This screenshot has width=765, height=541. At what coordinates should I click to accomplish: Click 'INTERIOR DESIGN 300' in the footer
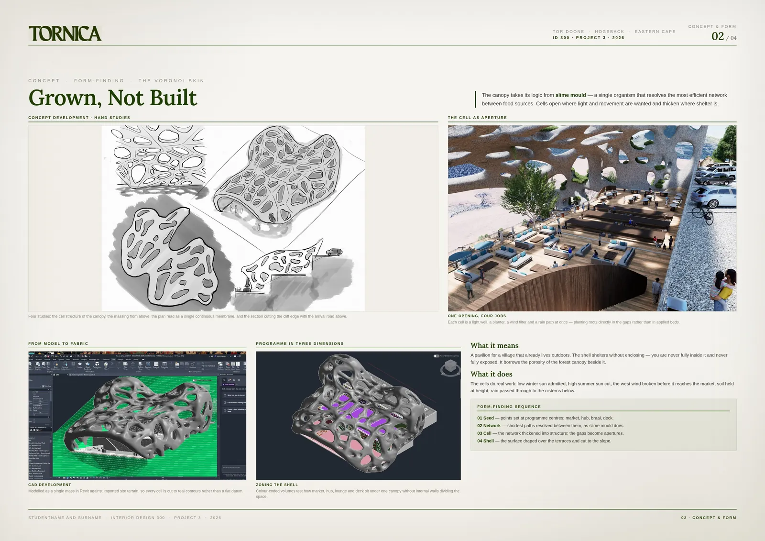(138, 518)
